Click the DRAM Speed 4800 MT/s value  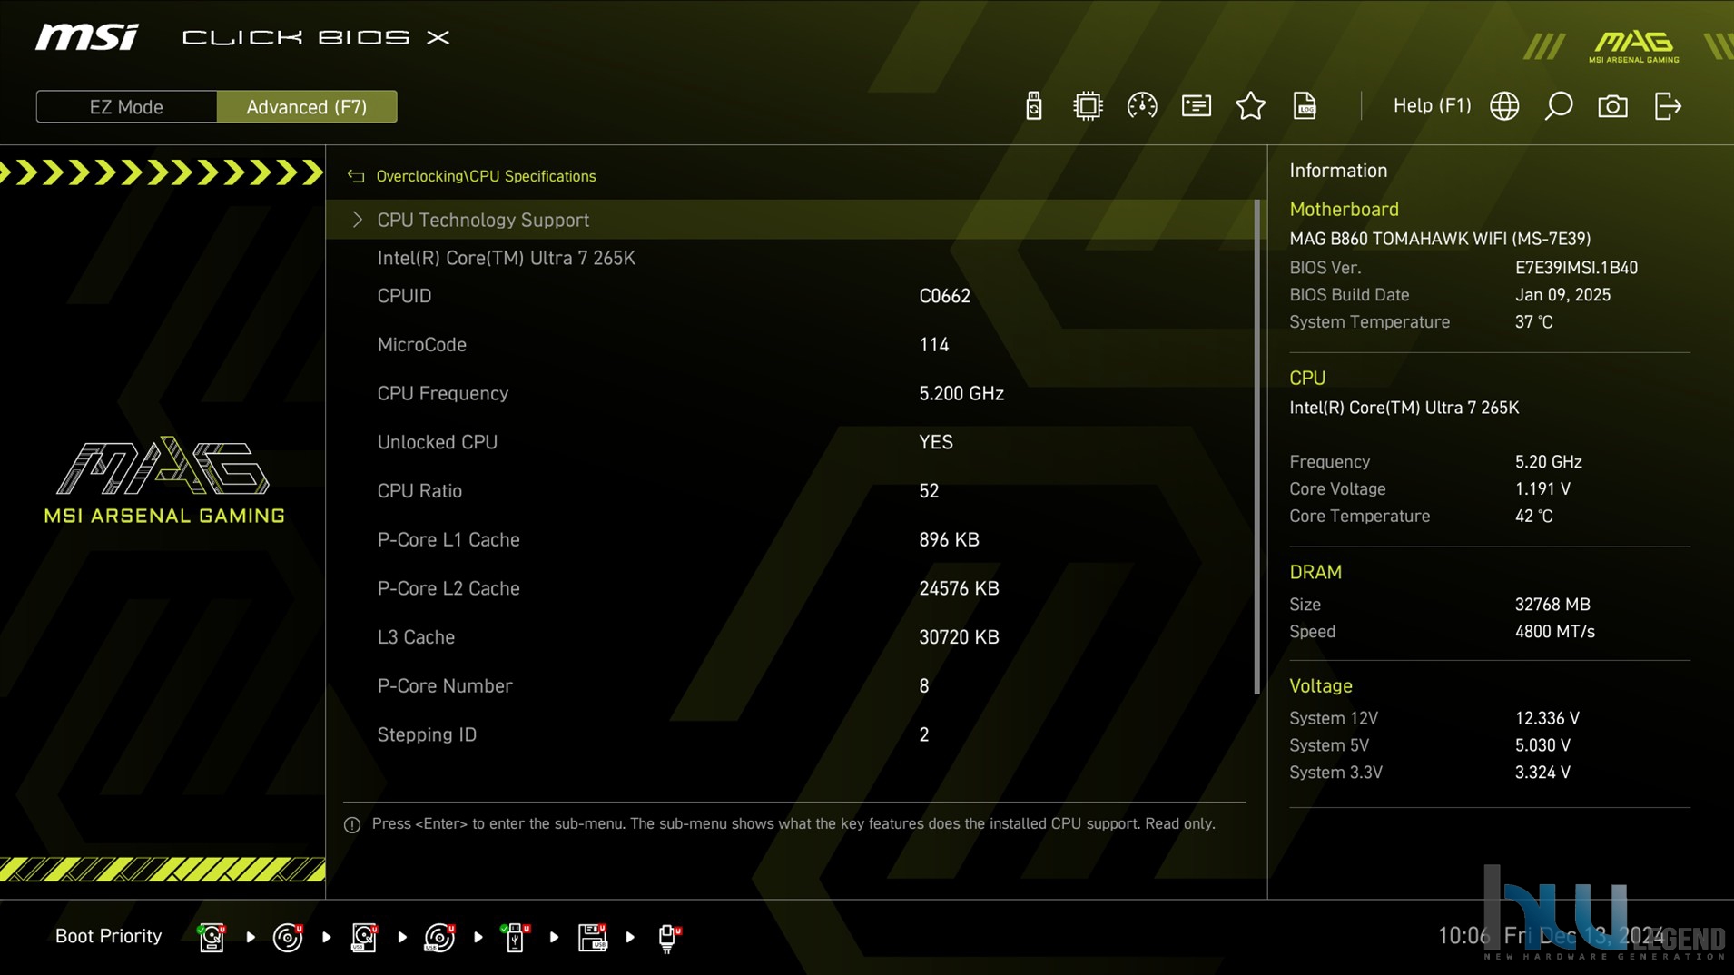(1554, 632)
